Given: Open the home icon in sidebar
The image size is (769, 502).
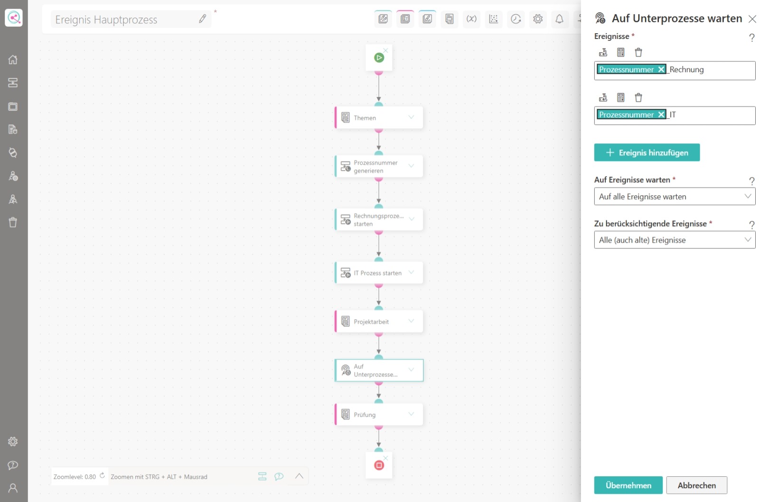Looking at the screenshot, I should 13,59.
